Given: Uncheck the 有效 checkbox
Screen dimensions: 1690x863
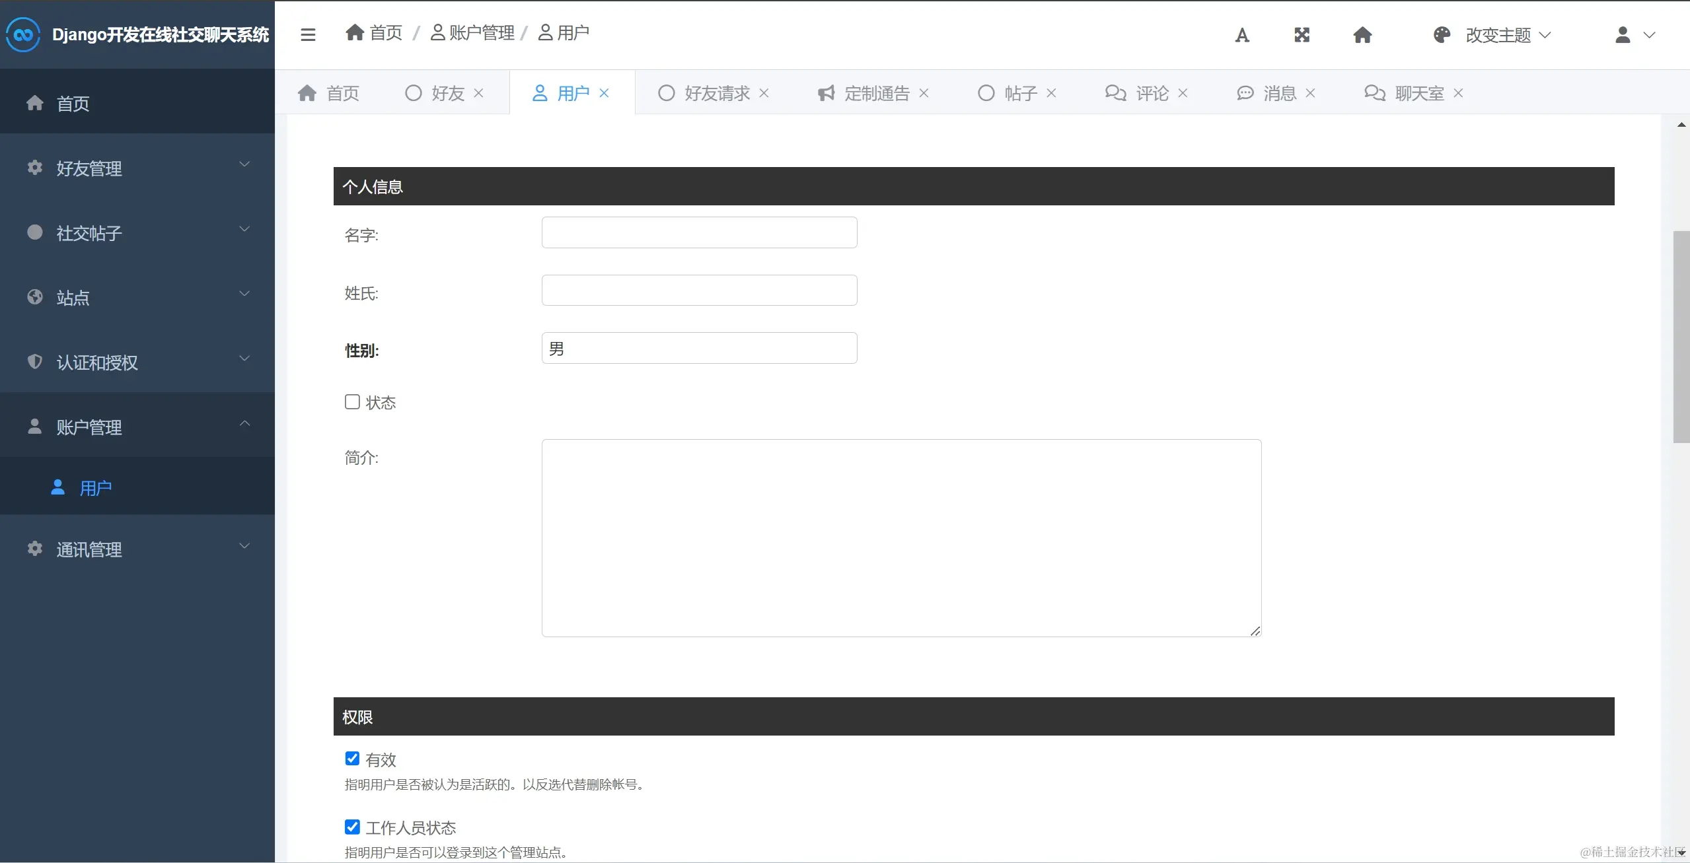Looking at the screenshot, I should [x=352, y=759].
